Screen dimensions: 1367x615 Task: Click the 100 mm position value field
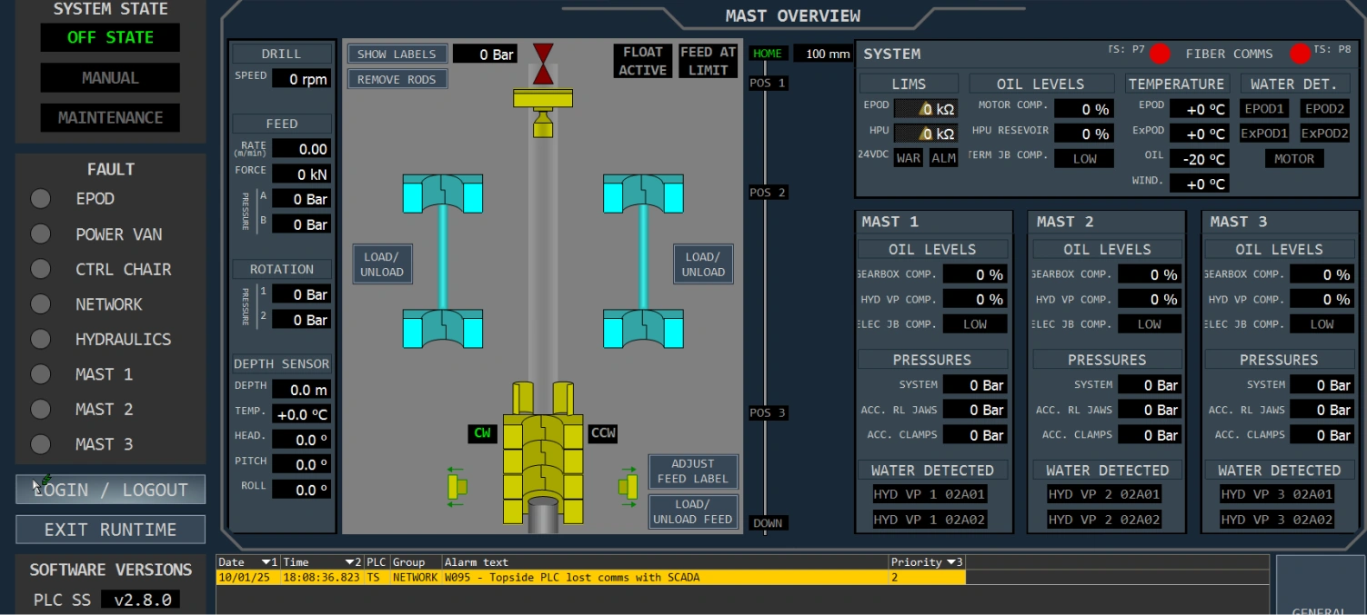click(x=824, y=54)
